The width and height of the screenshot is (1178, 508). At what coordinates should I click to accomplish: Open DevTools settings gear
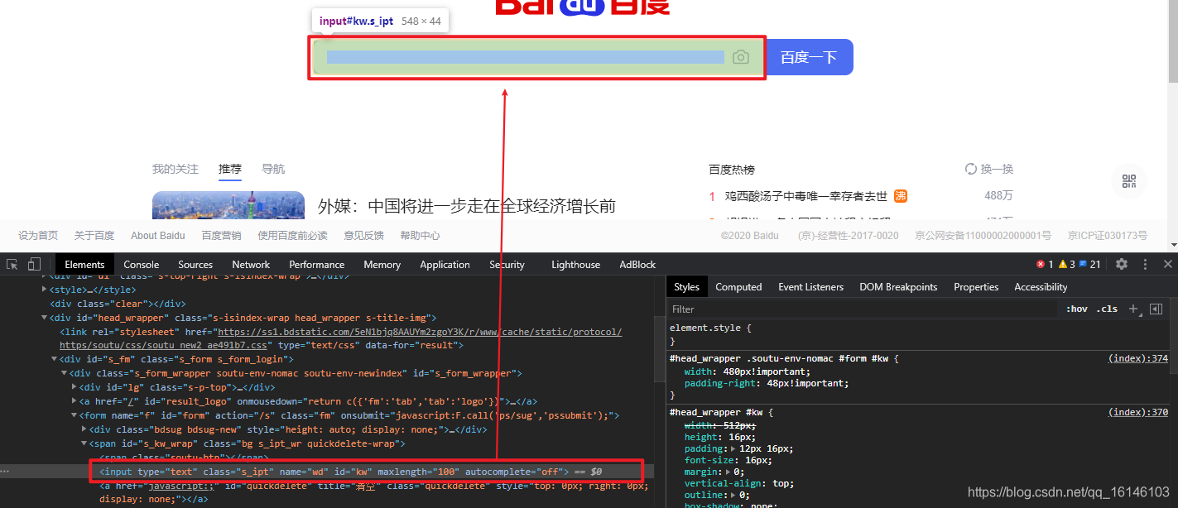tap(1122, 264)
